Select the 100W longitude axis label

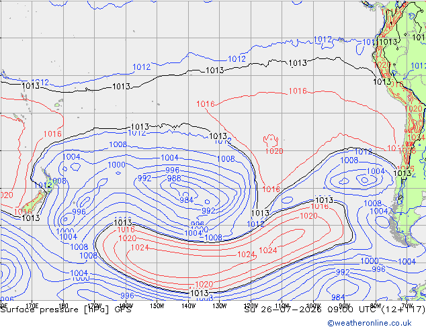313,306
